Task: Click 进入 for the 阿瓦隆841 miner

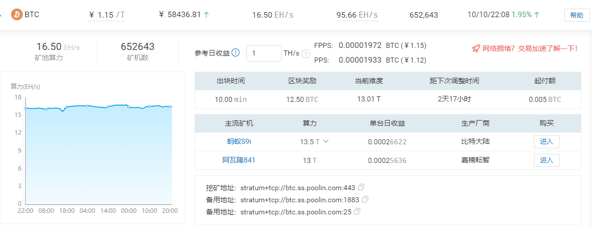Action: (x=547, y=160)
